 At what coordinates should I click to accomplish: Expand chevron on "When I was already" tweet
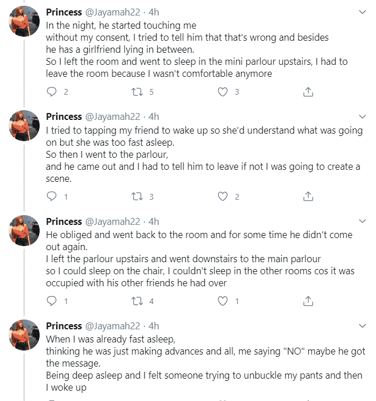click(x=362, y=326)
